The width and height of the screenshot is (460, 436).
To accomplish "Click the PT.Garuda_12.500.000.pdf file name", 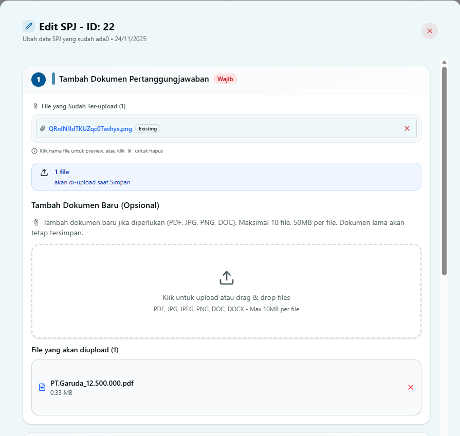I will click(92, 383).
